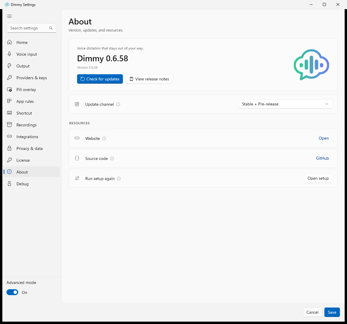Open the GitHub source code link
Image resolution: width=347 pixels, height=324 pixels.
coord(322,158)
